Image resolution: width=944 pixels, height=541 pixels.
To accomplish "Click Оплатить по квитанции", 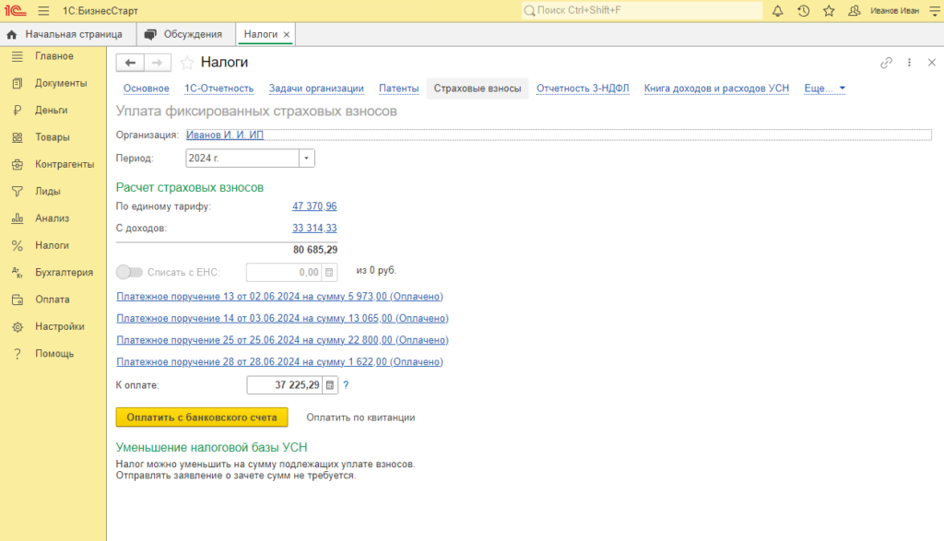I will tap(360, 418).
